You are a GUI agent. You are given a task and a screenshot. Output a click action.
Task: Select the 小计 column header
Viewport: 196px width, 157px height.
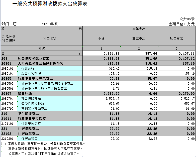coord(101,39)
